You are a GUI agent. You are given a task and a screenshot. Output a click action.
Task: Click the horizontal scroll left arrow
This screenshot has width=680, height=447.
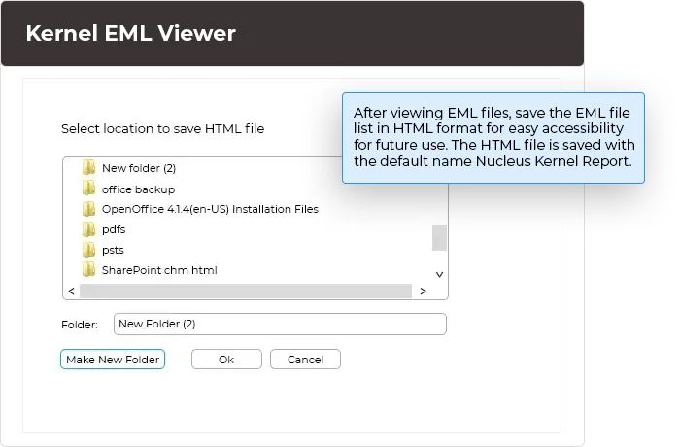[72, 292]
